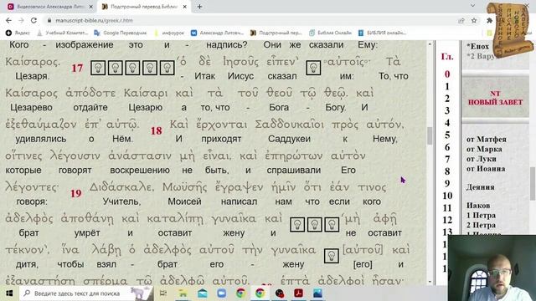Switch to the Видеозаписи Александра tab

coord(50,7)
